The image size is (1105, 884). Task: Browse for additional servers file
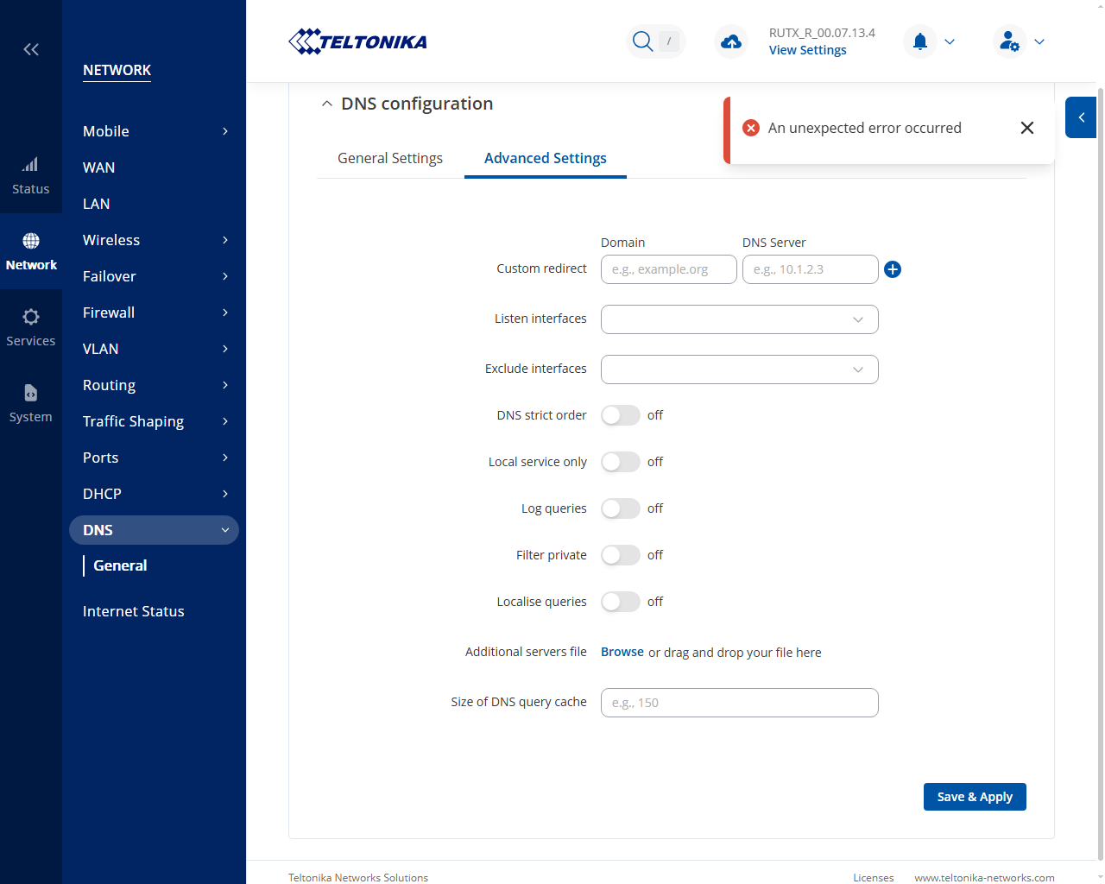(622, 652)
